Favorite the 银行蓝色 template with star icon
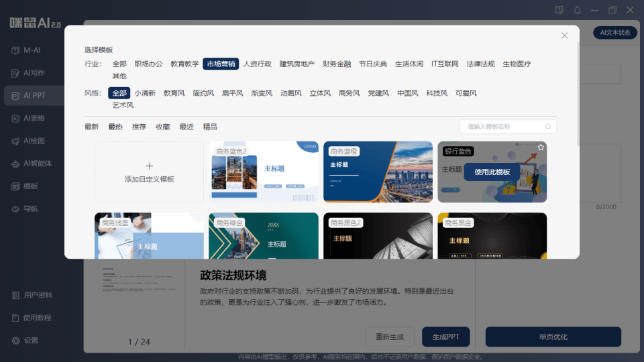644x362 pixels. pyautogui.click(x=541, y=147)
